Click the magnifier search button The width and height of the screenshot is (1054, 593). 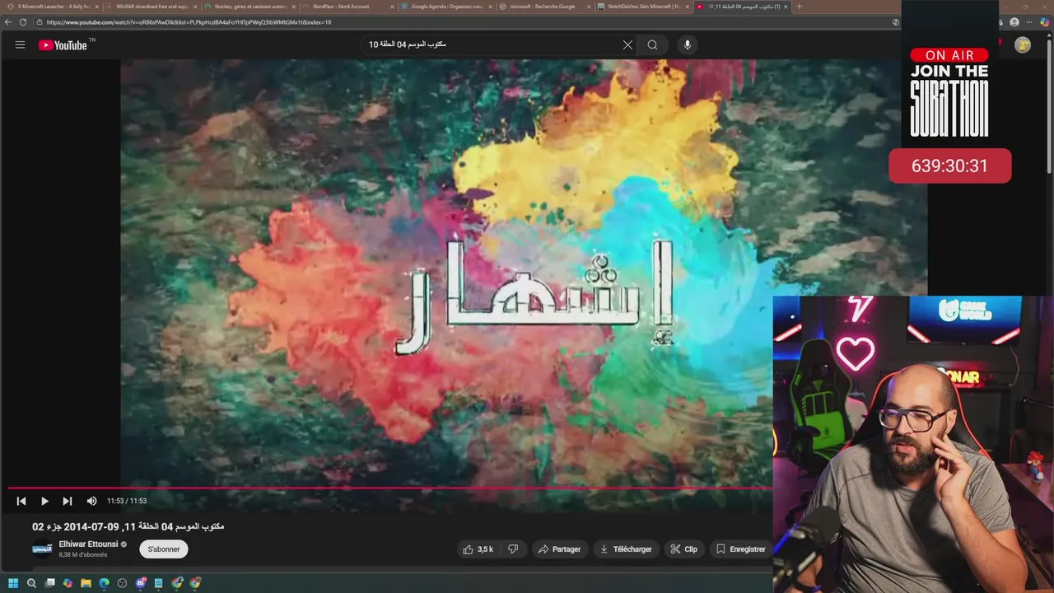(652, 45)
